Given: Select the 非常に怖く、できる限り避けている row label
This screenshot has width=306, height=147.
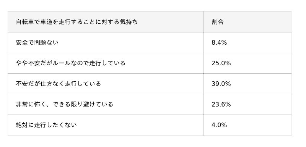Looking at the screenshot, I should pyautogui.click(x=106, y=105).
